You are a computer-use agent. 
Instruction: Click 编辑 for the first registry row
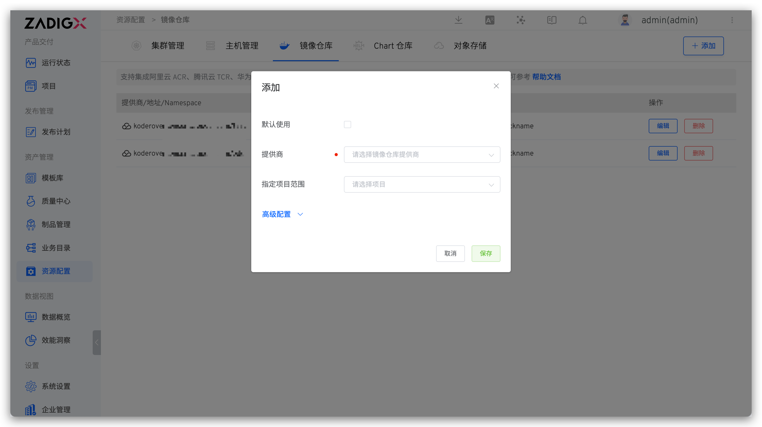click(x=663, y=126)
